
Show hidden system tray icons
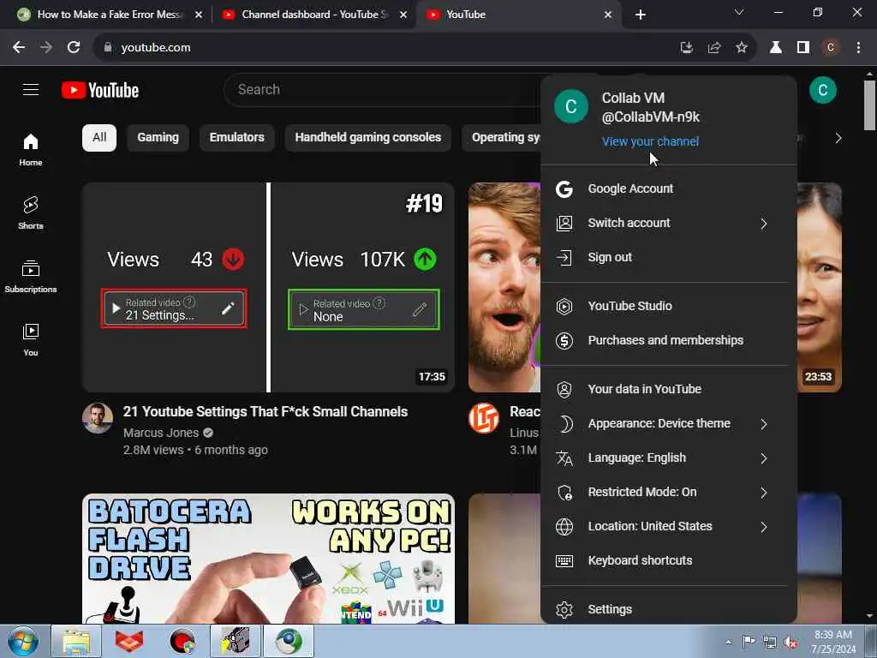[x=728, y=643]
